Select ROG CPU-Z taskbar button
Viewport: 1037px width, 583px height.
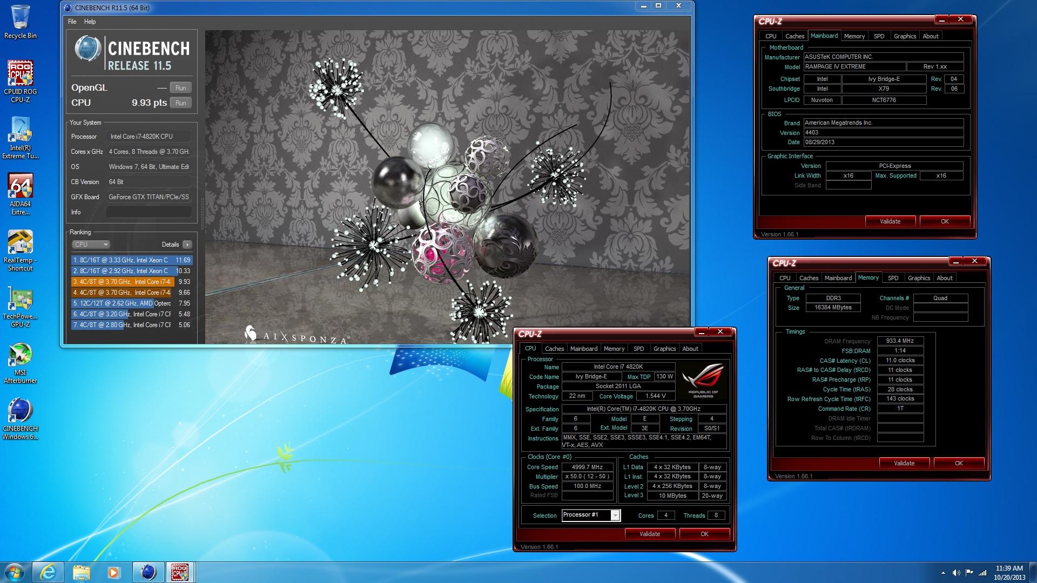point(180,572)
